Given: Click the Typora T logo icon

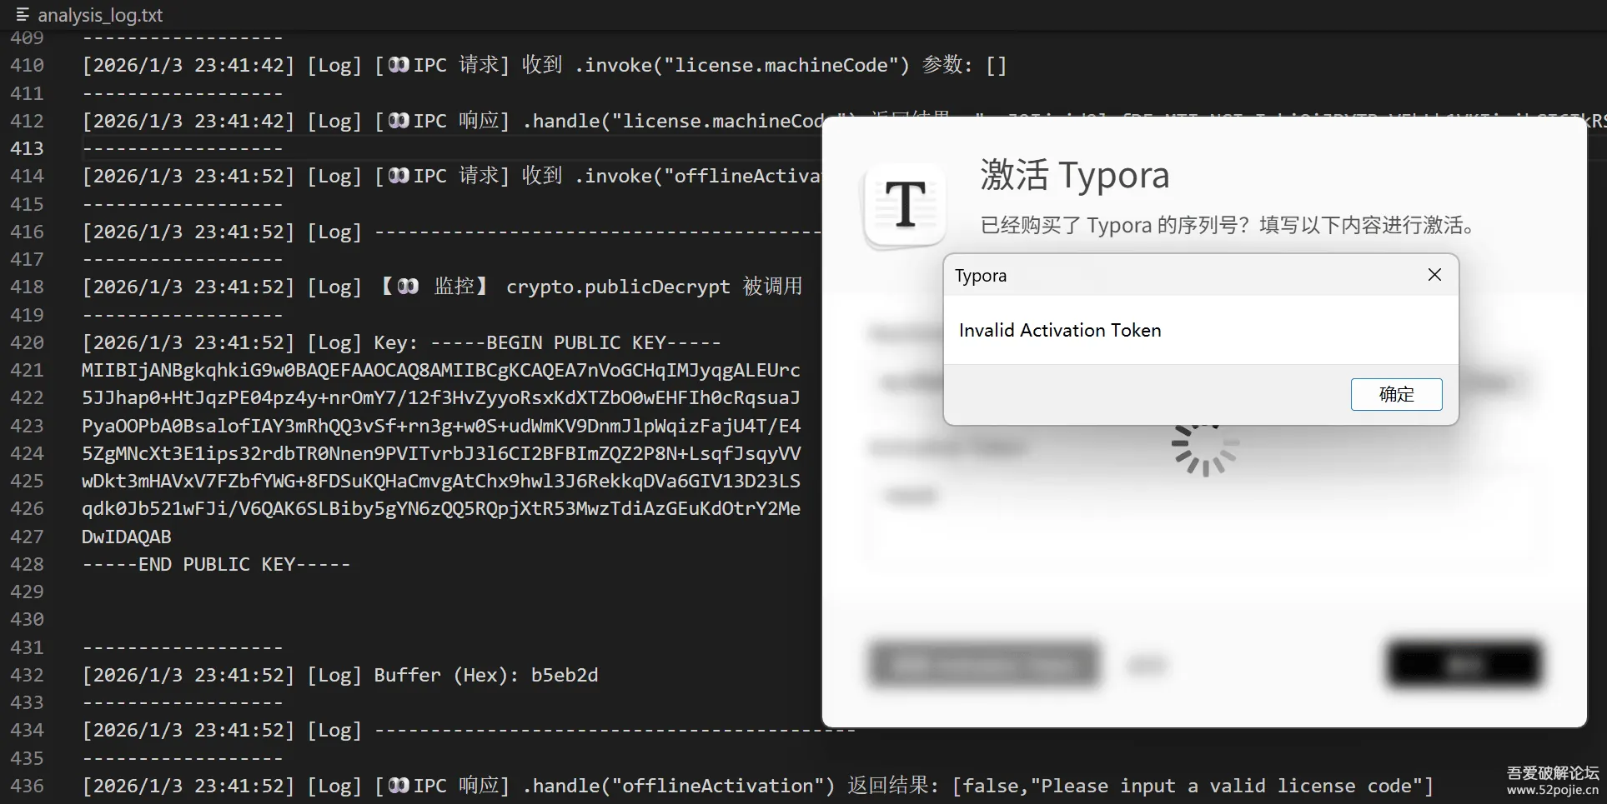Looking at the screenshot, I should [904, 206].
